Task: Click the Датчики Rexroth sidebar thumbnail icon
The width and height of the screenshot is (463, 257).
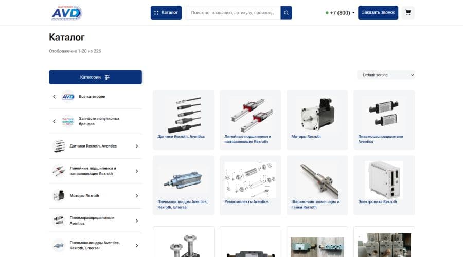Action: (x=59, y=146)
